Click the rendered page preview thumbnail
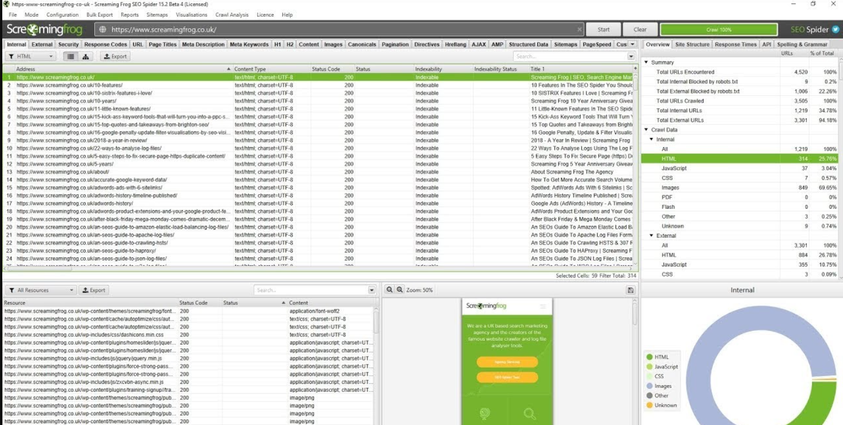 click(507, 362)
